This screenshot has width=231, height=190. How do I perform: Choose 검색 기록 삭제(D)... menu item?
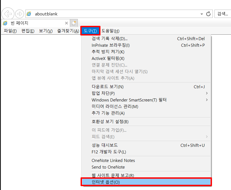pos(147,38)
